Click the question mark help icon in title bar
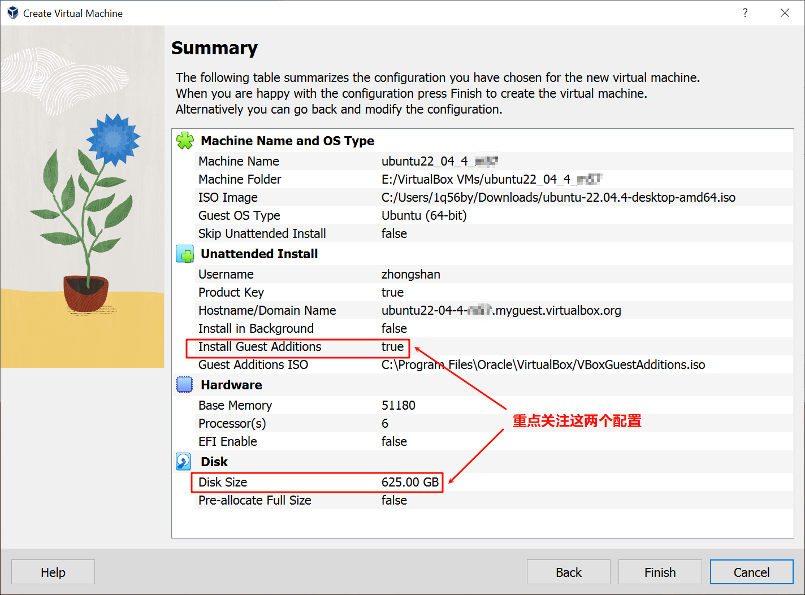Viewport: 805px width, 595px height. 745,12
